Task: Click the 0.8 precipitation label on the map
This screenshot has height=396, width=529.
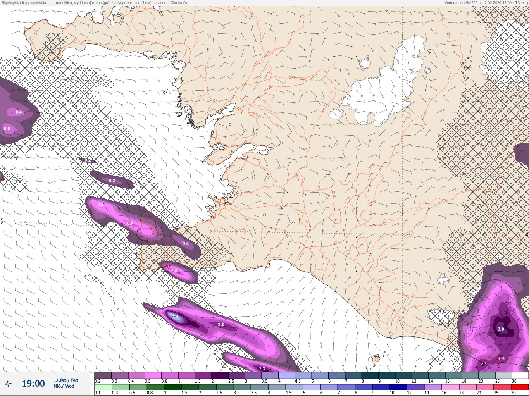Action: 100,205
